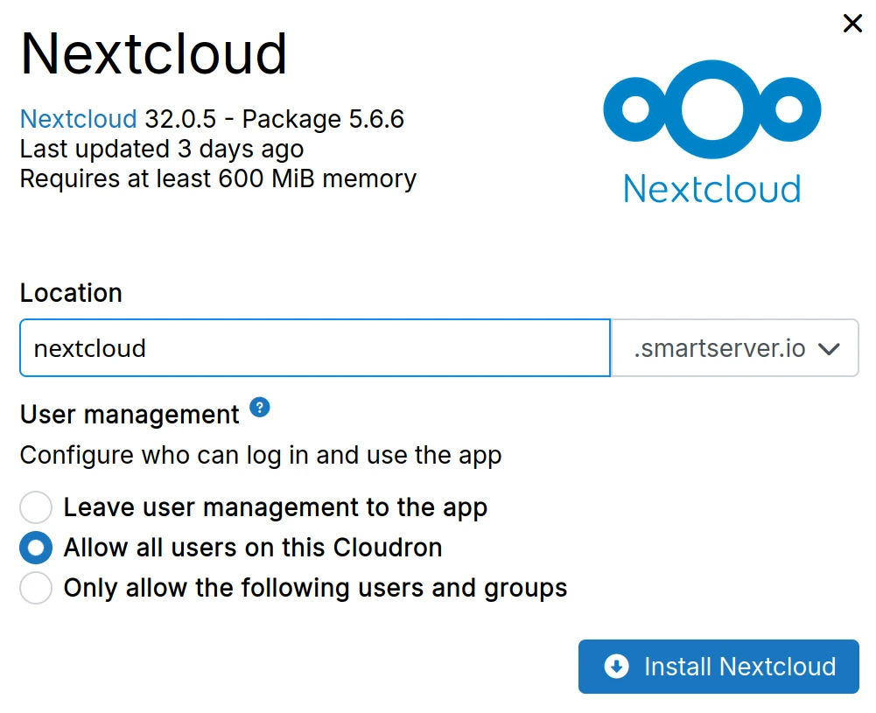Open the blue Nextcloud website link
876x713 pixels.
[x=78, y=119]
